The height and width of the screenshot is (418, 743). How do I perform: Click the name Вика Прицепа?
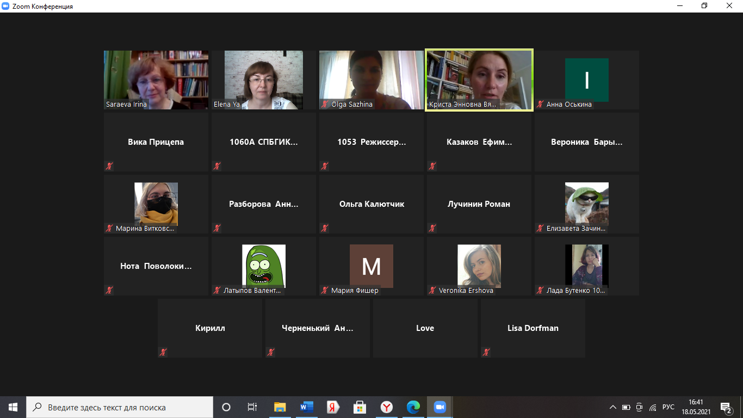pyautogui.click(x=156, y=142)
